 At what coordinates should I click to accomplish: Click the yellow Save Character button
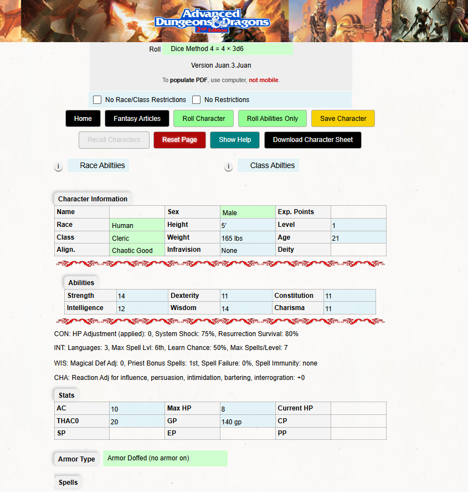click(343, 119)
